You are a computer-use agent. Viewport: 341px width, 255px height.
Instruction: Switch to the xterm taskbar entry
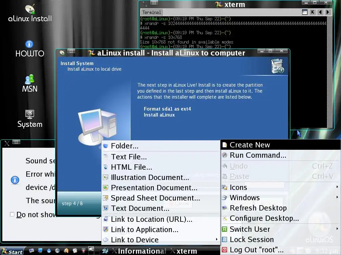point(184,251)
